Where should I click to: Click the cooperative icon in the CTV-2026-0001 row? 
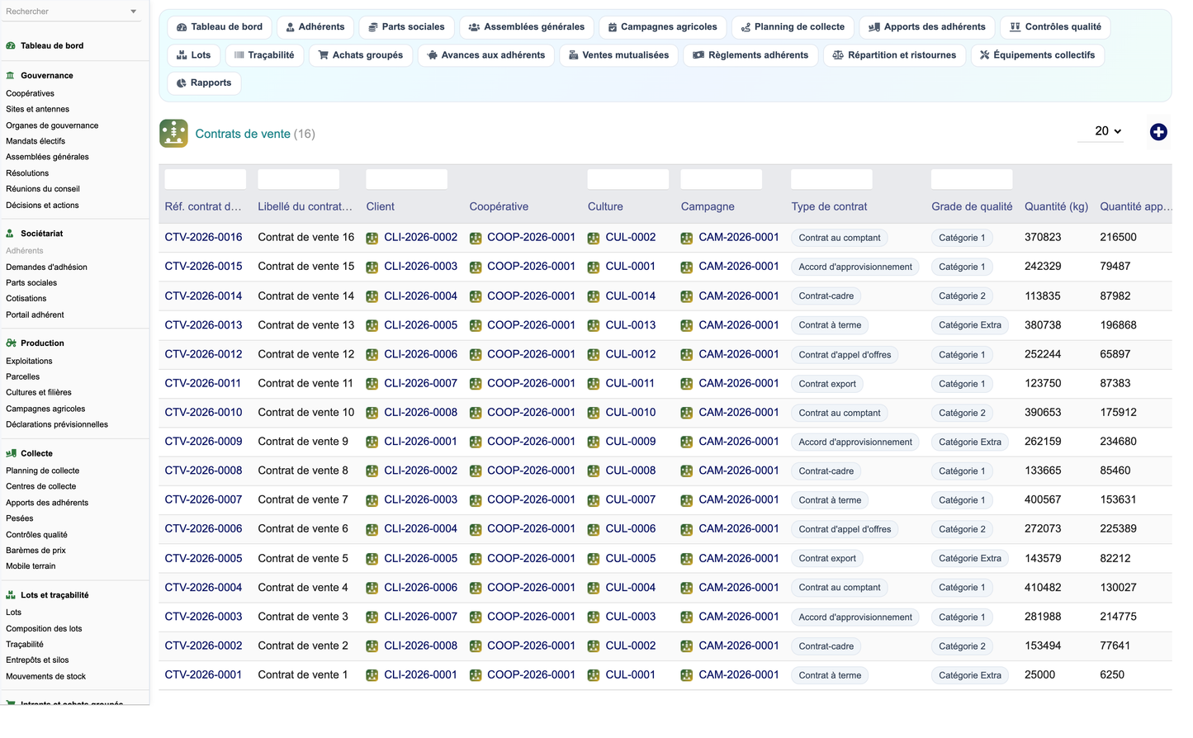[476, 675]
